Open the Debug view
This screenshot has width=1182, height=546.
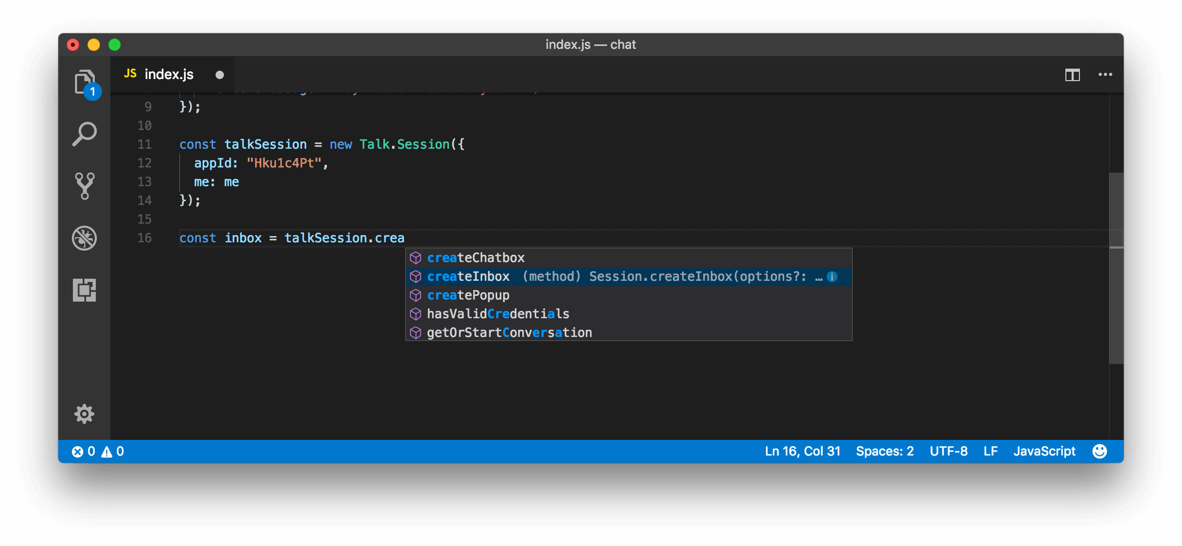(x=85, y=238)
